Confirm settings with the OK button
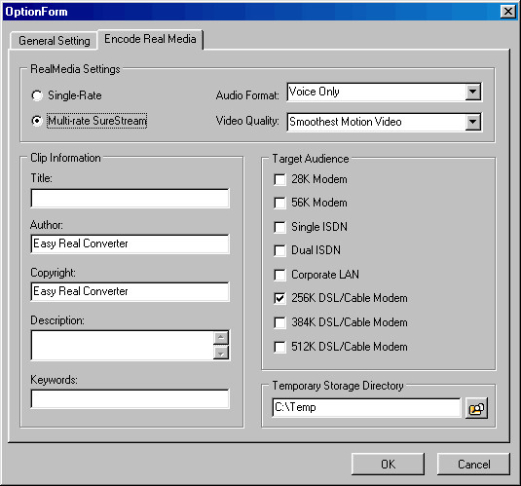 [388, 464]
